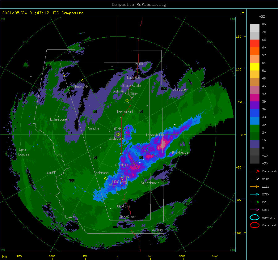
Task: Click the bright green 20-30 dBZ legend swatch
Action: [255, 129]
